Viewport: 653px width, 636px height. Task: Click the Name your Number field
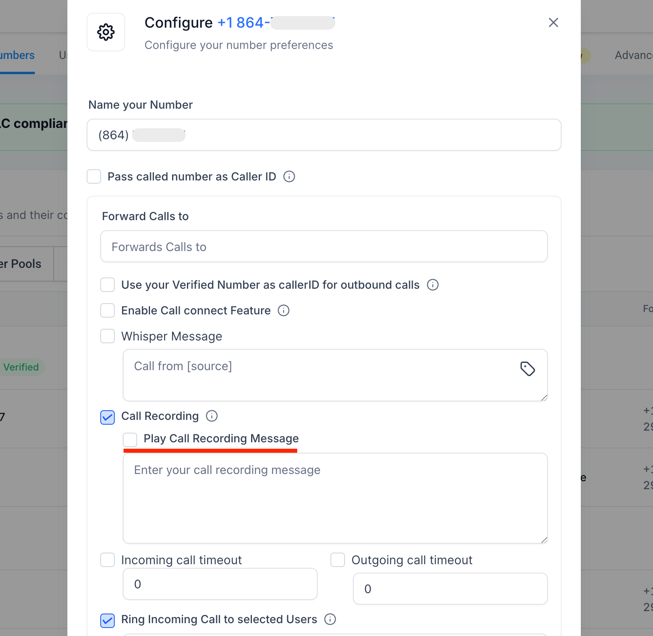[323, 135]
